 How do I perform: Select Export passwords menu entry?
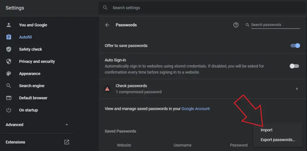278,140
